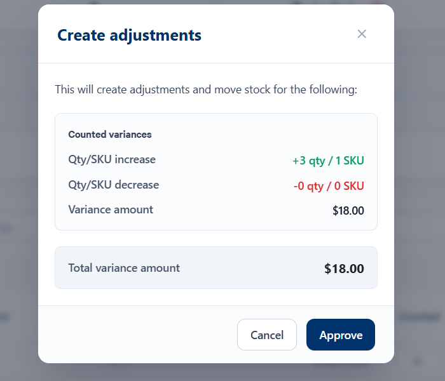This screenshot has height=381, width=445.
Task: Click the Total variance amount label
Action: point(124,268)
